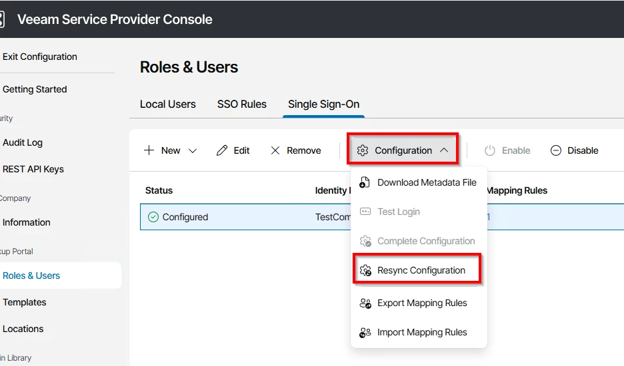624x366 pixels.
Task: Click the plus icon next to New
Action: (149, 150)
